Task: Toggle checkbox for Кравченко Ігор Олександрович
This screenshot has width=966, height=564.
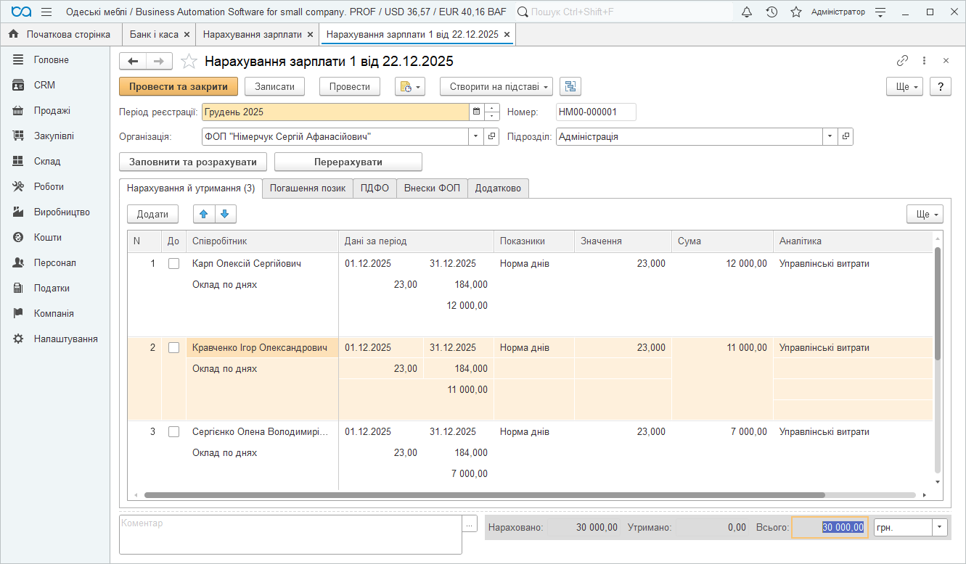Action: click(x=173, y=348)
